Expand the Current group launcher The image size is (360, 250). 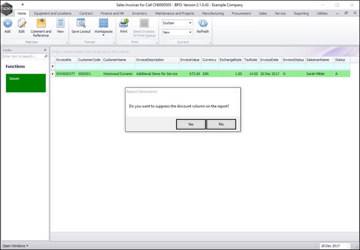(210, 43)
